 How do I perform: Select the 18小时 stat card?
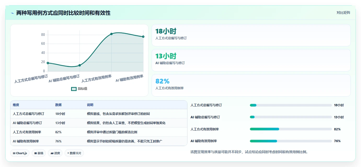pyautogui.click(x=251, y=35)
